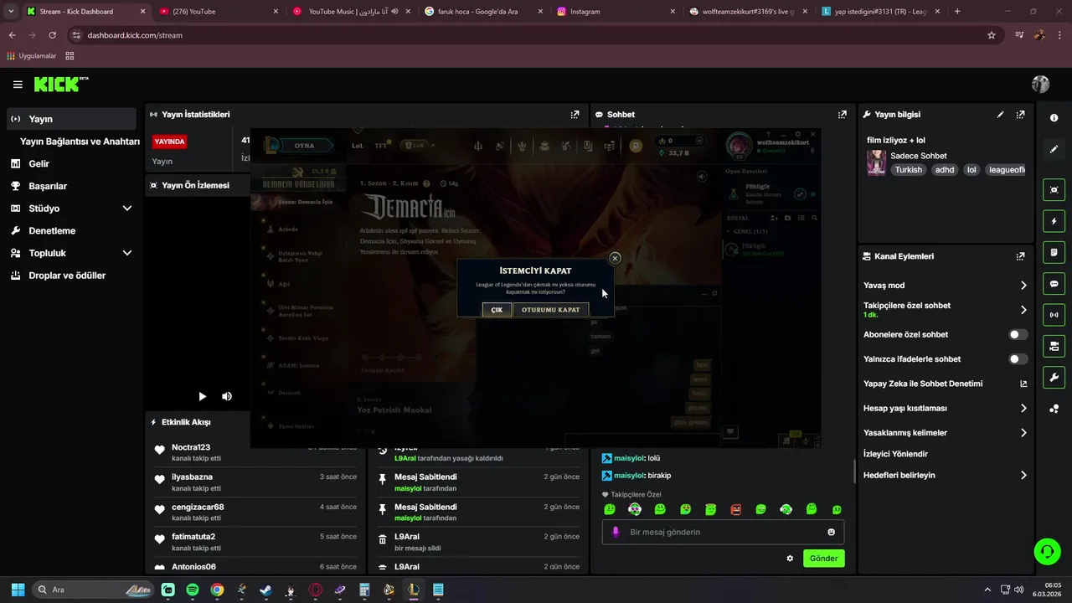This screenshot has height=603, width=1072.
Task: Click the wrench icon in right rail
Action: pos(1054,377)
